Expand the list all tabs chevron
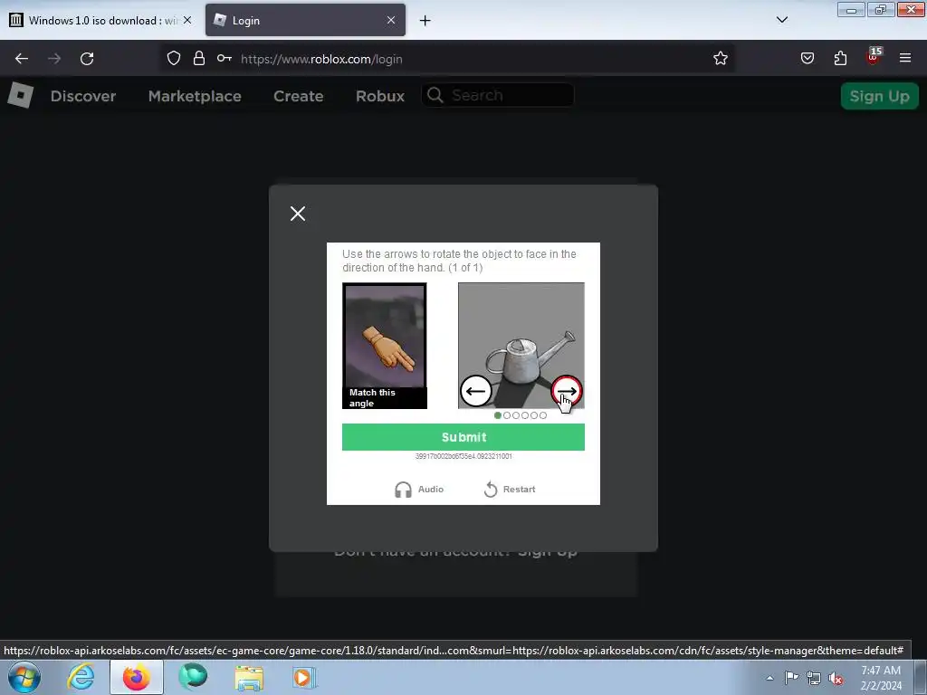This screenshot has height=695, width=927. (781, 20)
